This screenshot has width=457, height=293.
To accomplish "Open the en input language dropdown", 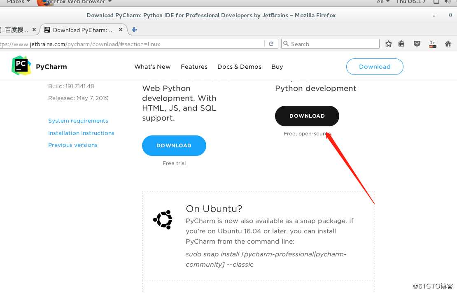I will tap(383, 2).
